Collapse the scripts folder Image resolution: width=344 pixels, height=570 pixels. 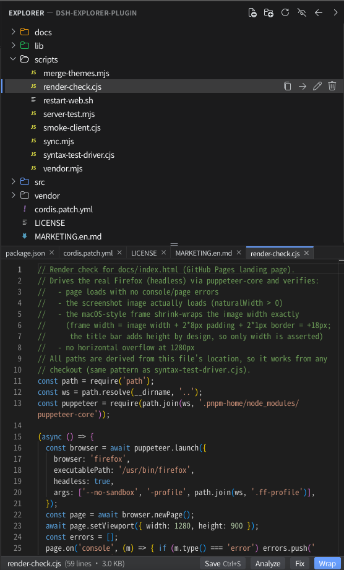coord(13,59)
